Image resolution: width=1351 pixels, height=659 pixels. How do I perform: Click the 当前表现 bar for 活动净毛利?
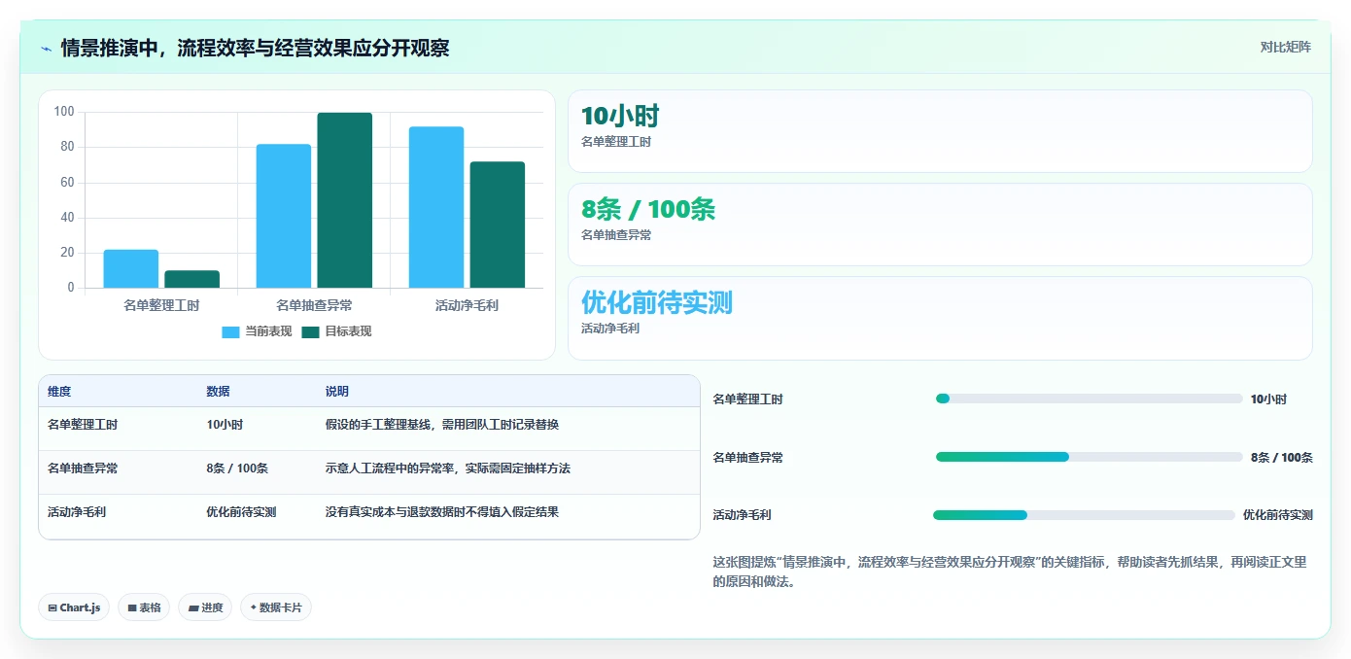point(436,207)
